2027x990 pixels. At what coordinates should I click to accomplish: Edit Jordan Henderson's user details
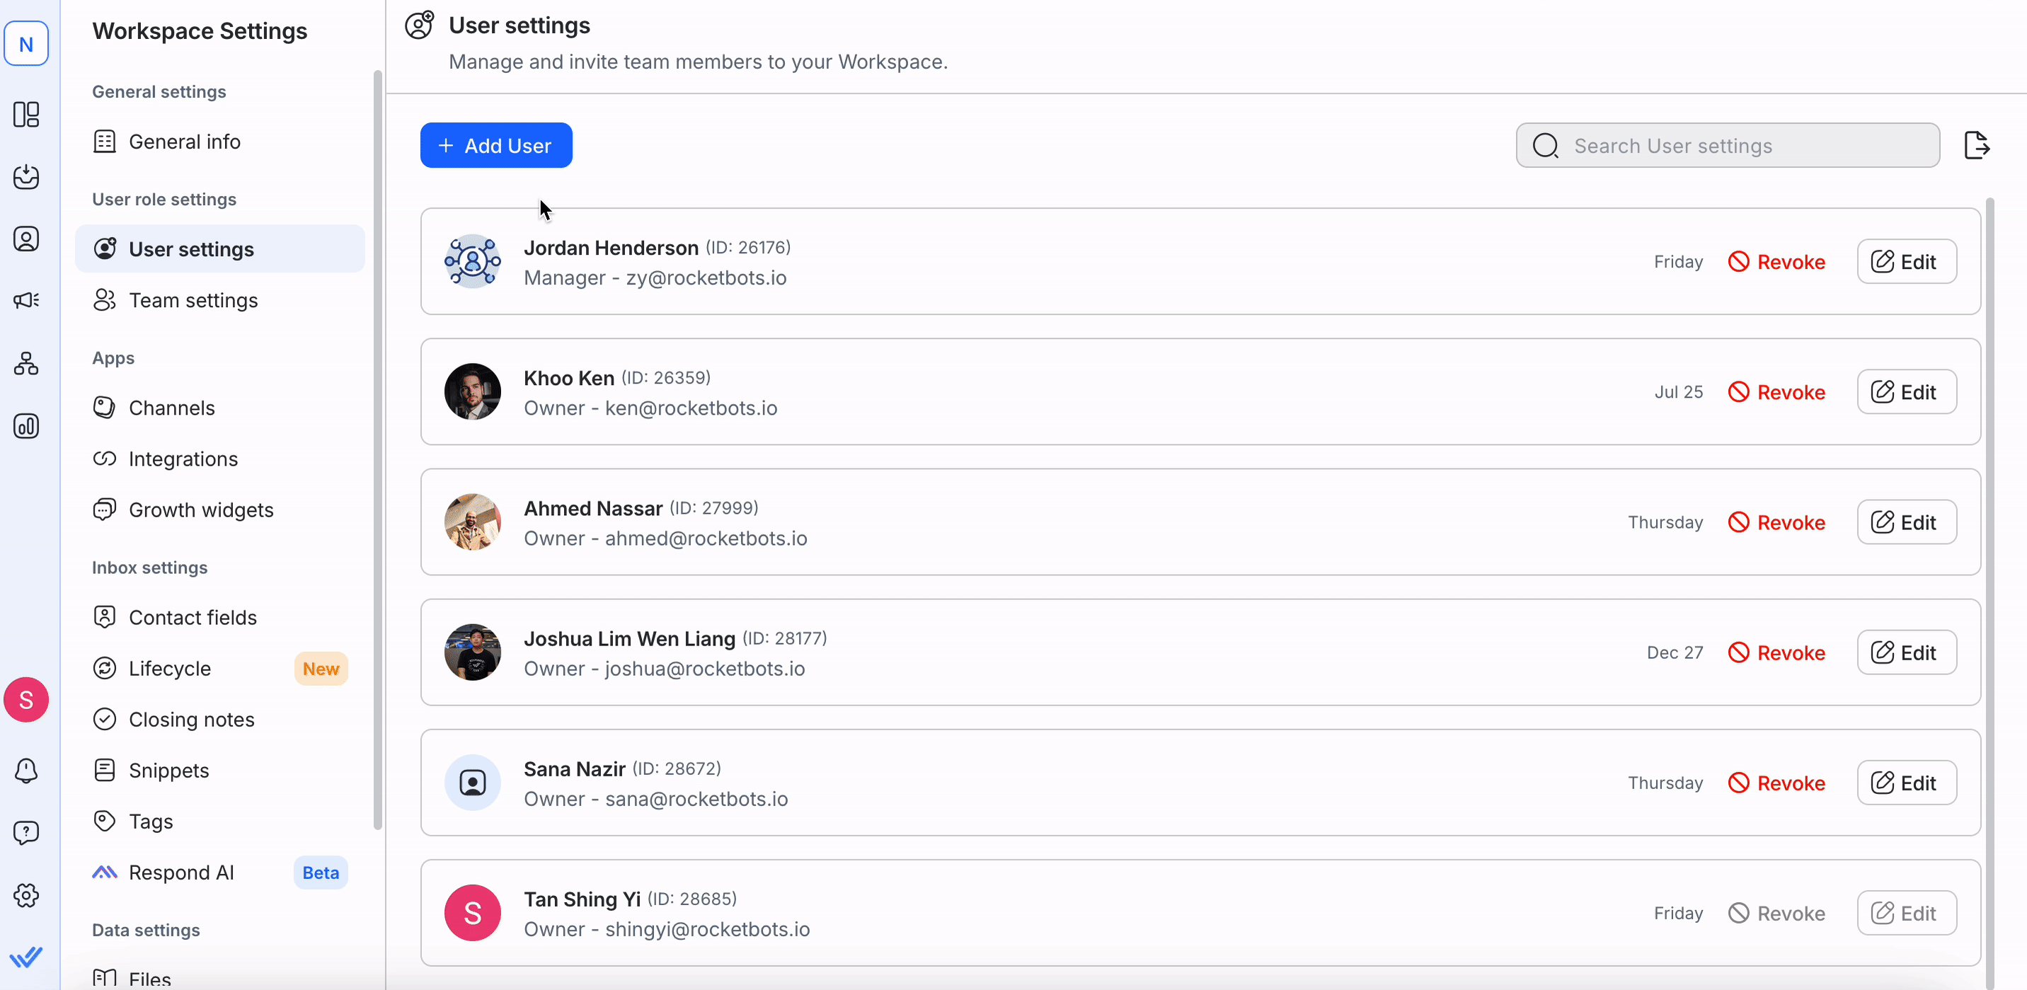point(1907,261)
